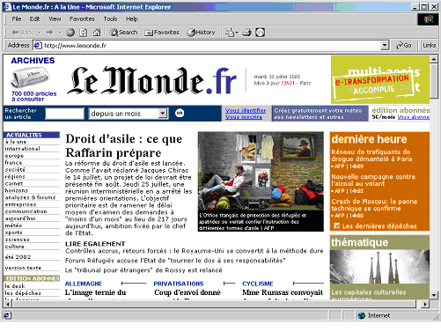The image size is (441, 332).
Task: Click the Go button
Action: coord(404,46)
